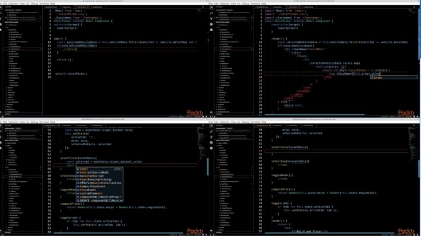Select ColorPicker.js in top-right window's file tree
The width and height of the screenshot is (421, 236).
[233, 49]
